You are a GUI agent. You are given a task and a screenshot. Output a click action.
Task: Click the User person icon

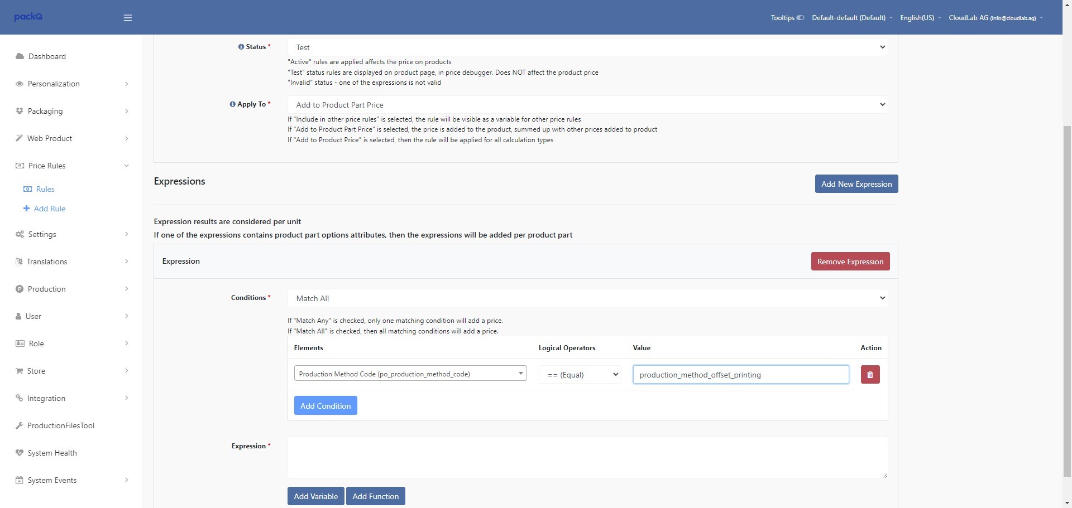(18, 316)
